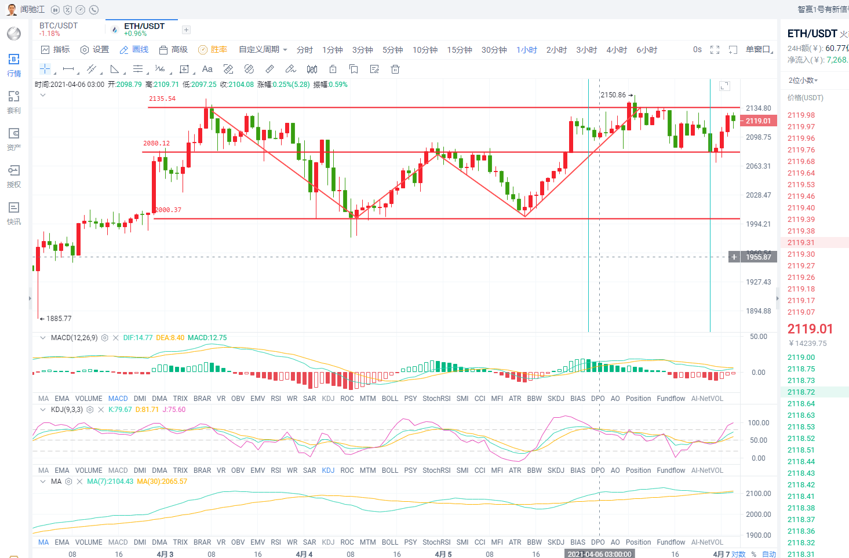This screenshot has width=849, height=558.
Task: Toggle 对数 logarithmic scale
Action: tap(738, 554)
